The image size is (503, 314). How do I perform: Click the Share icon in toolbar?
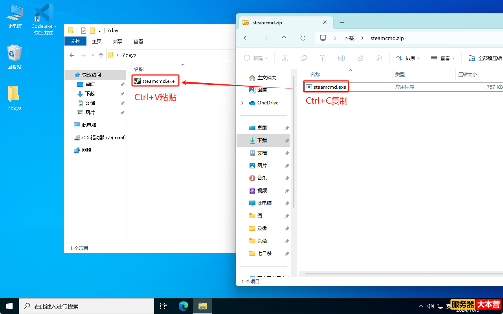click(360, 58)
